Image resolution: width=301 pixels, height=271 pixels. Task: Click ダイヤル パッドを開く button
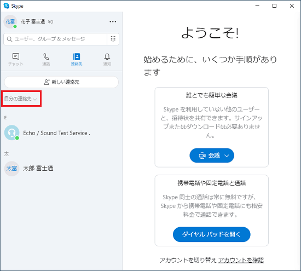tap(212, 234)
